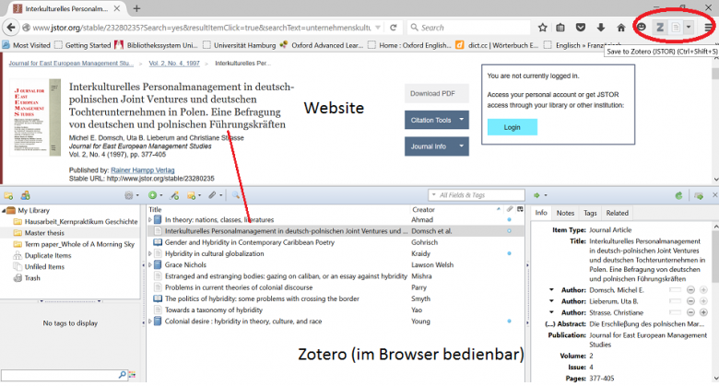Screen dimensions: 719x386
Task: Bookmark this page with the star icon
Action: click(542, 28)
